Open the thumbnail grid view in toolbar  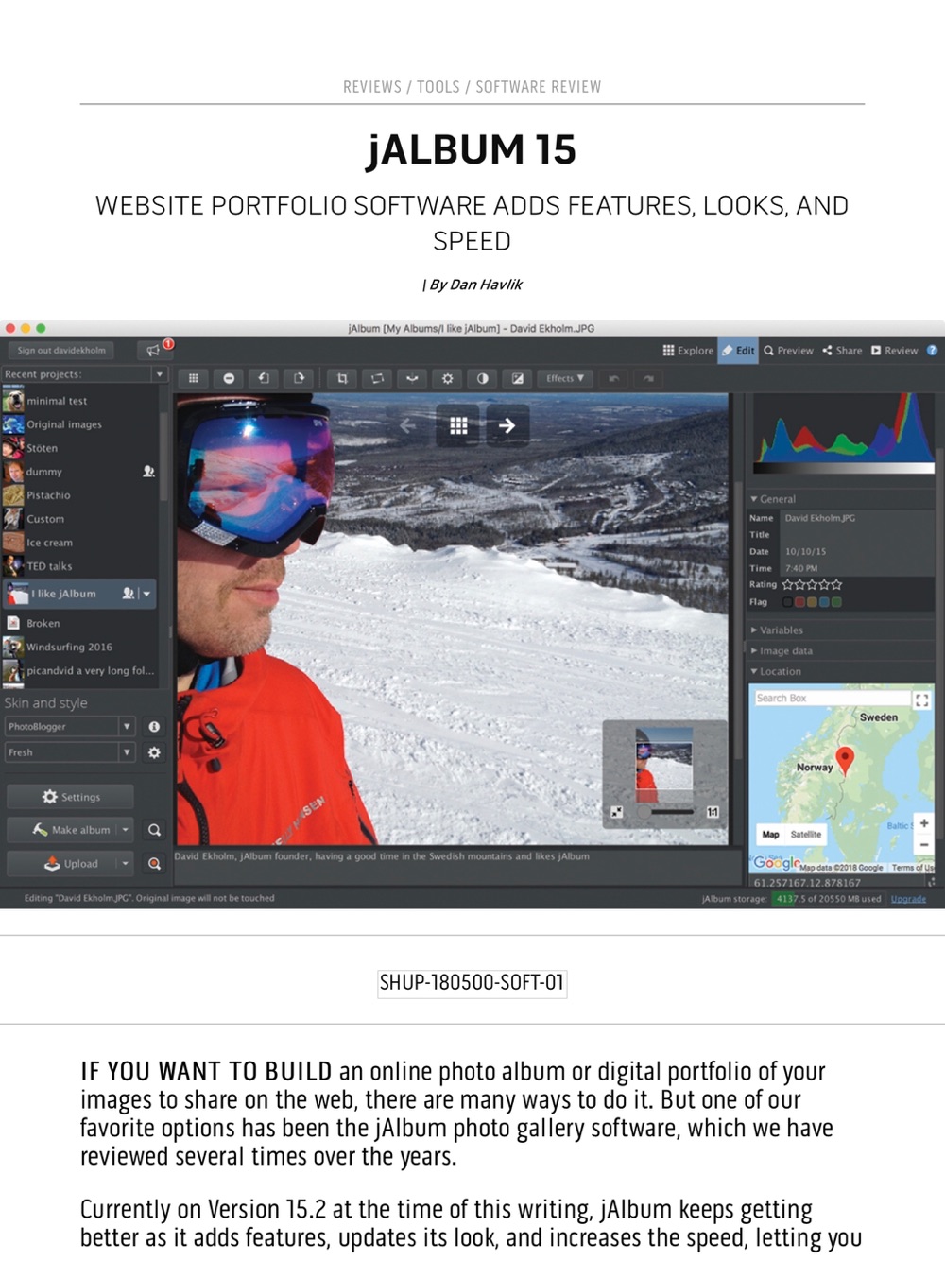(193, 378)
